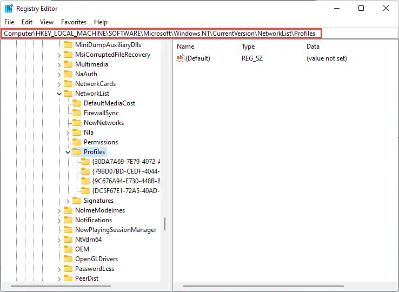Click the Registry Editor app icon
This screenshot has height=292, width=399.
point(9,9)
